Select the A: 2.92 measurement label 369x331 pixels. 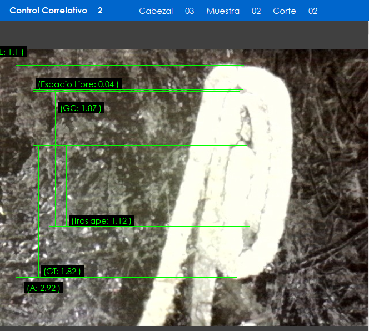[x=43, y=288]
